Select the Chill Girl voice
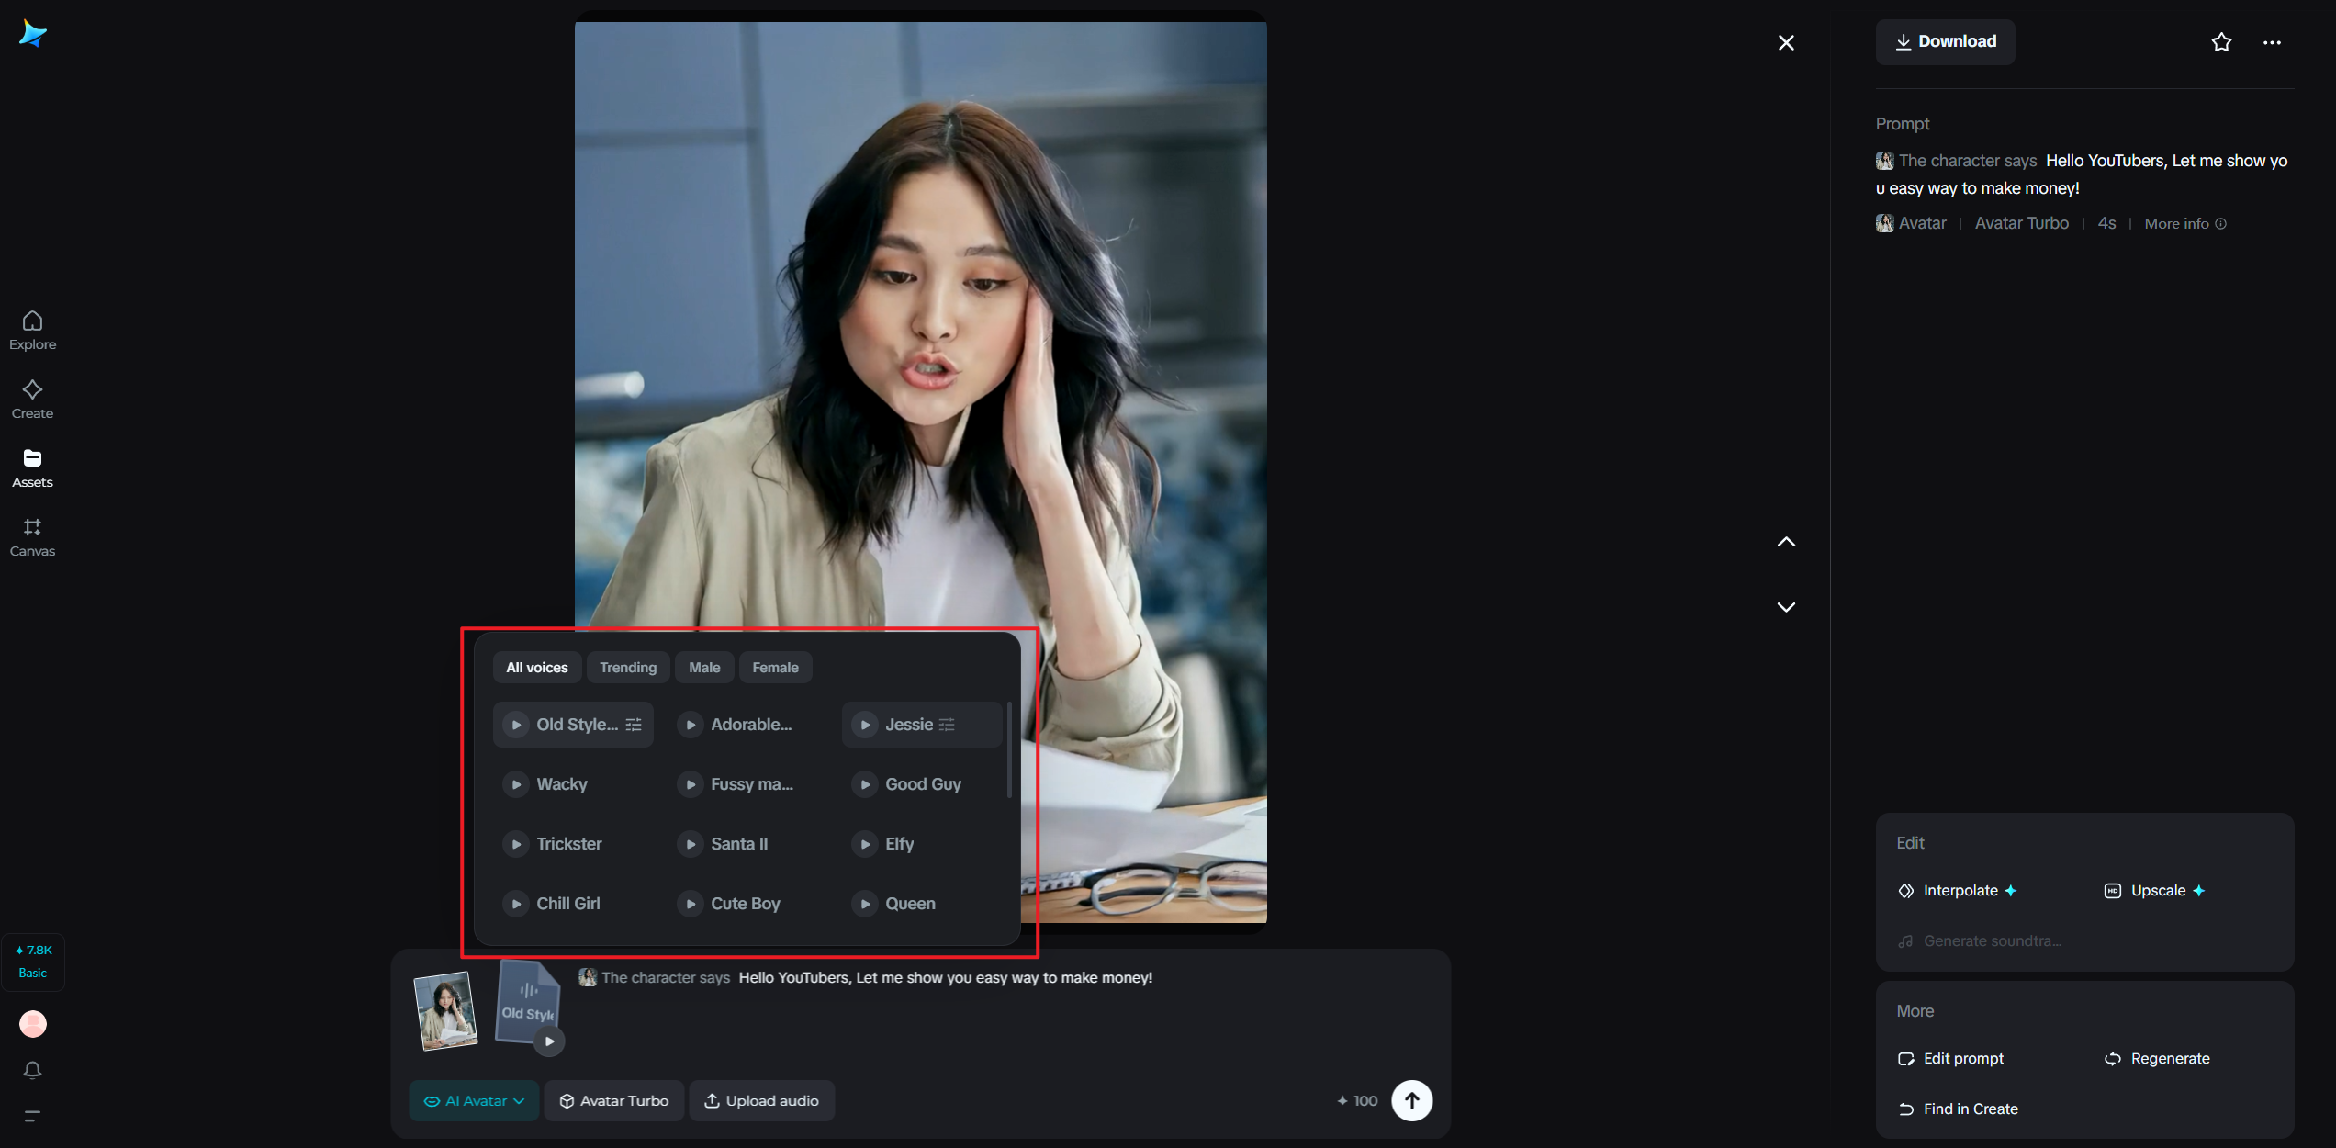 tap(567, 904)
